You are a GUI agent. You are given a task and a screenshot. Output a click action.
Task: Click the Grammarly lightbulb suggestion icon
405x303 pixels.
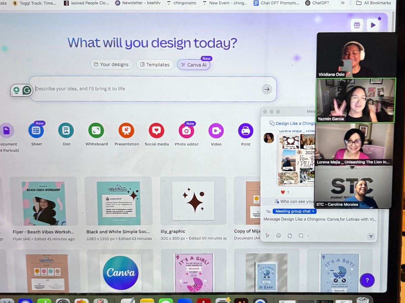[16, 90]
